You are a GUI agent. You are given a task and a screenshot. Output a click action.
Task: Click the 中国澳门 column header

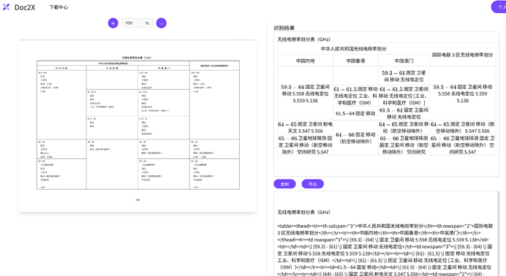pyautogui.click(x=404, y=61)
